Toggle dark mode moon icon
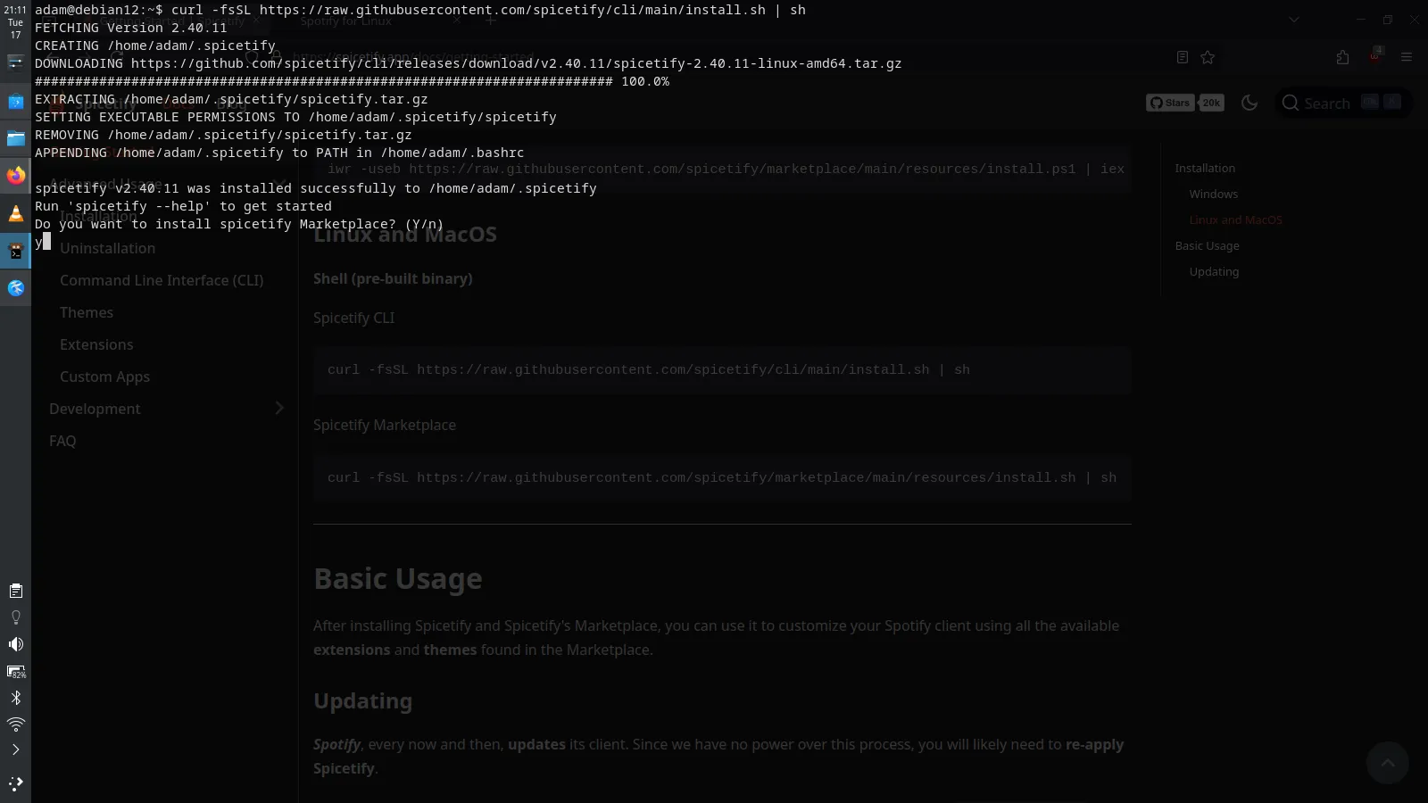Image resolution: width=1428 pixels, height=803 pixels. pyautogui.click(x=1249, y=103)
